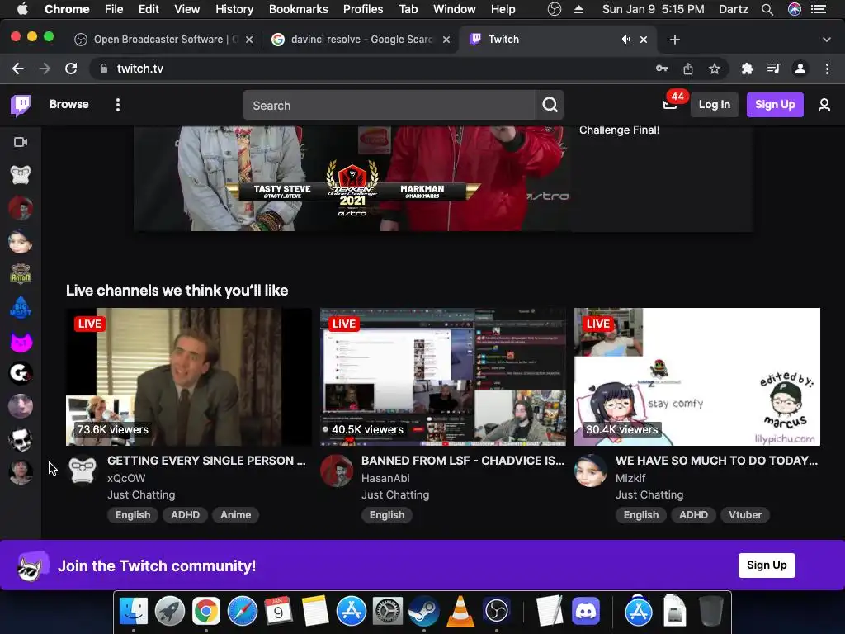845x634 pixels.
Task: Open Chrome three-dot menu
Action: coord(827,69)
